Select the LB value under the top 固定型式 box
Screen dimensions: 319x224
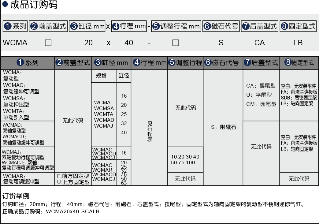click(x=298, y=43)
